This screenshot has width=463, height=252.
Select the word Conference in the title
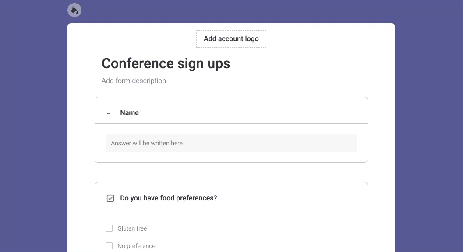[x=138, y=63]
